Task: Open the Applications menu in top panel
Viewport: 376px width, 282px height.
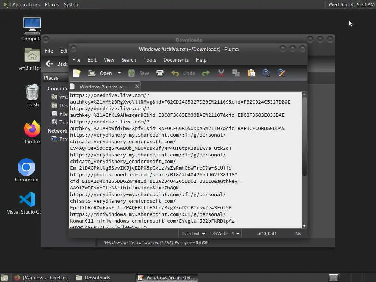Action: 22,4
